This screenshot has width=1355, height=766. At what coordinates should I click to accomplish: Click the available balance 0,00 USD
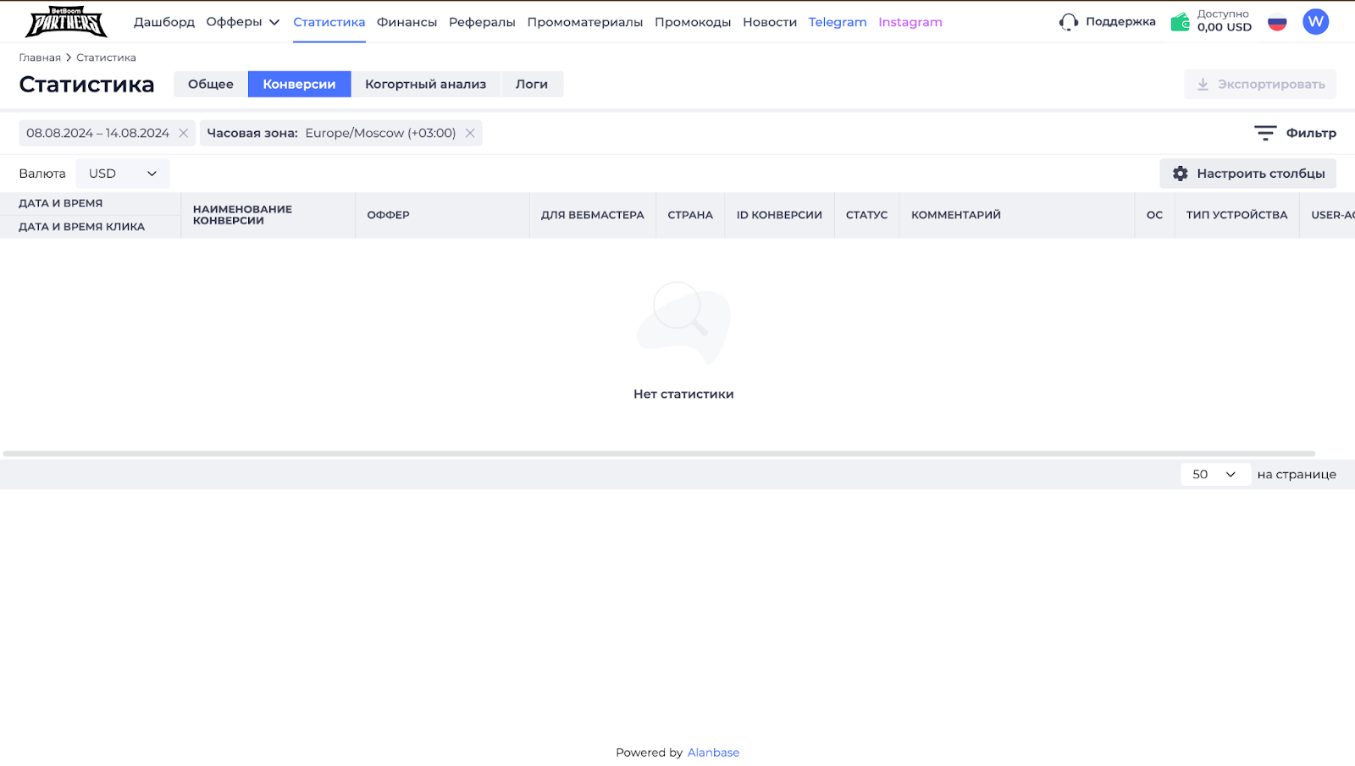[x=1225, y=27]
